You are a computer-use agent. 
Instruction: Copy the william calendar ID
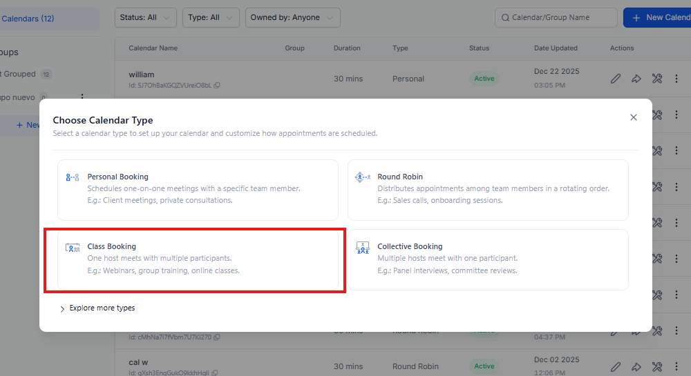(x=217, y=86)
